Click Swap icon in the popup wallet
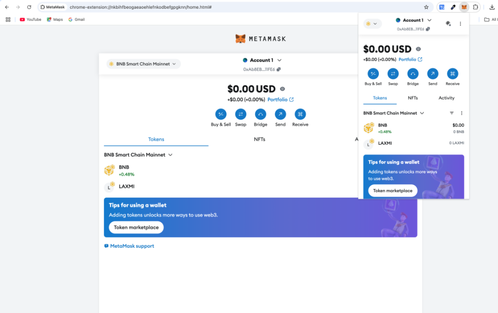Image resolution: width=498 pixels, height=313 pixels. [x=393, y=74]
